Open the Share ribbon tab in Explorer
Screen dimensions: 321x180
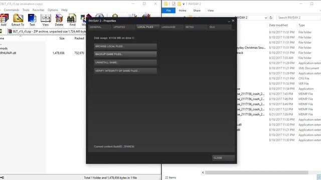(x=197, y=10)
